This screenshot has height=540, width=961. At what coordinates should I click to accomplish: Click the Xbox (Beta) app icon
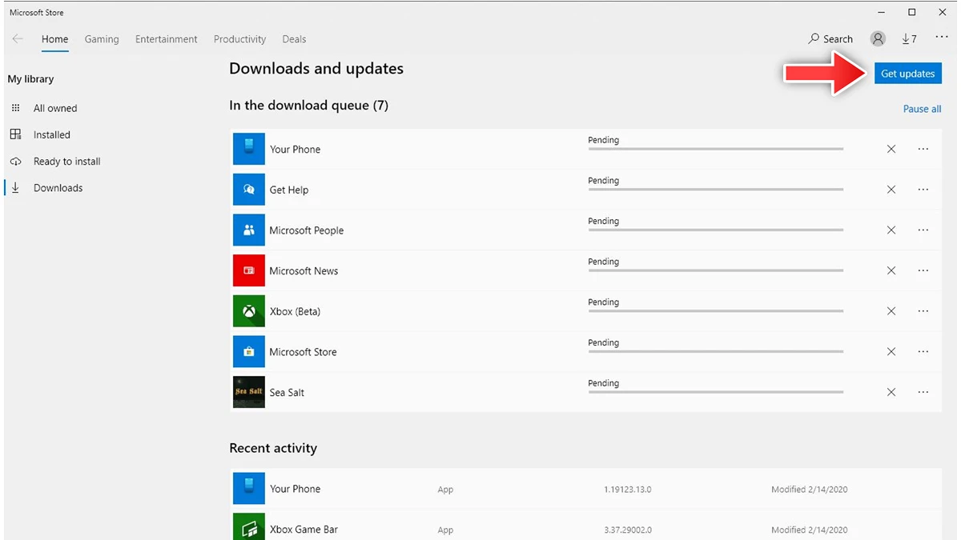pyautogui.click(x=248, y=311)
